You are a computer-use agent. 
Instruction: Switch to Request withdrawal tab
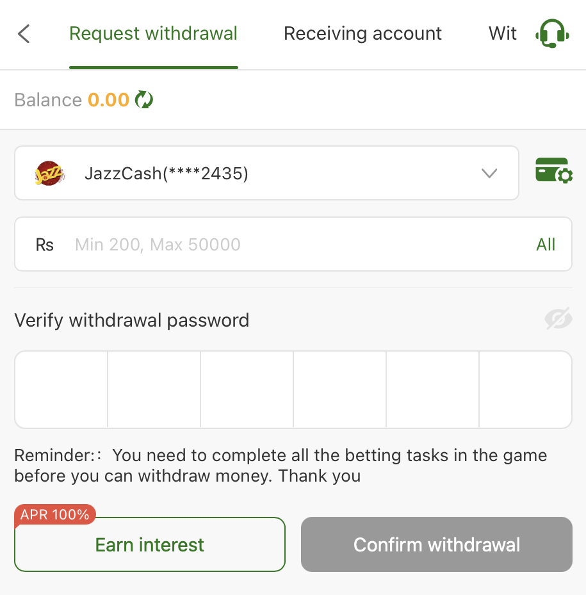153,34
